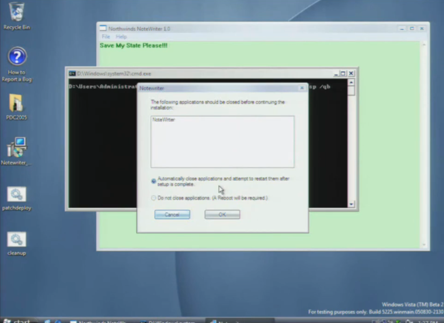Open the Recycle Bin desktop icon
444x323 pixels.
16,16
